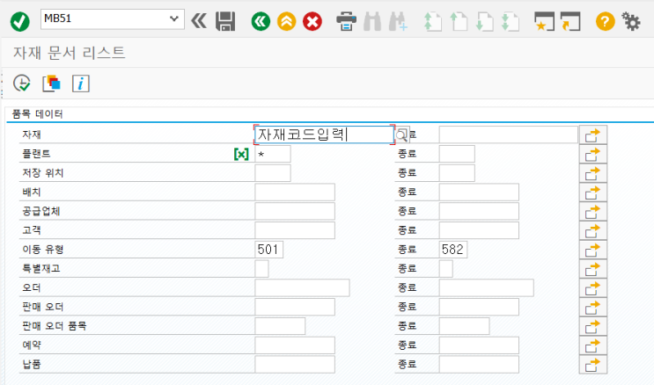Click the 납품 from field
This screenshot has width=654, height=385.
click(295, 365)
